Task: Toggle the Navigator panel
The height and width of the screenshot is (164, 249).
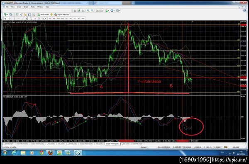Action: [x=25, y=15]
